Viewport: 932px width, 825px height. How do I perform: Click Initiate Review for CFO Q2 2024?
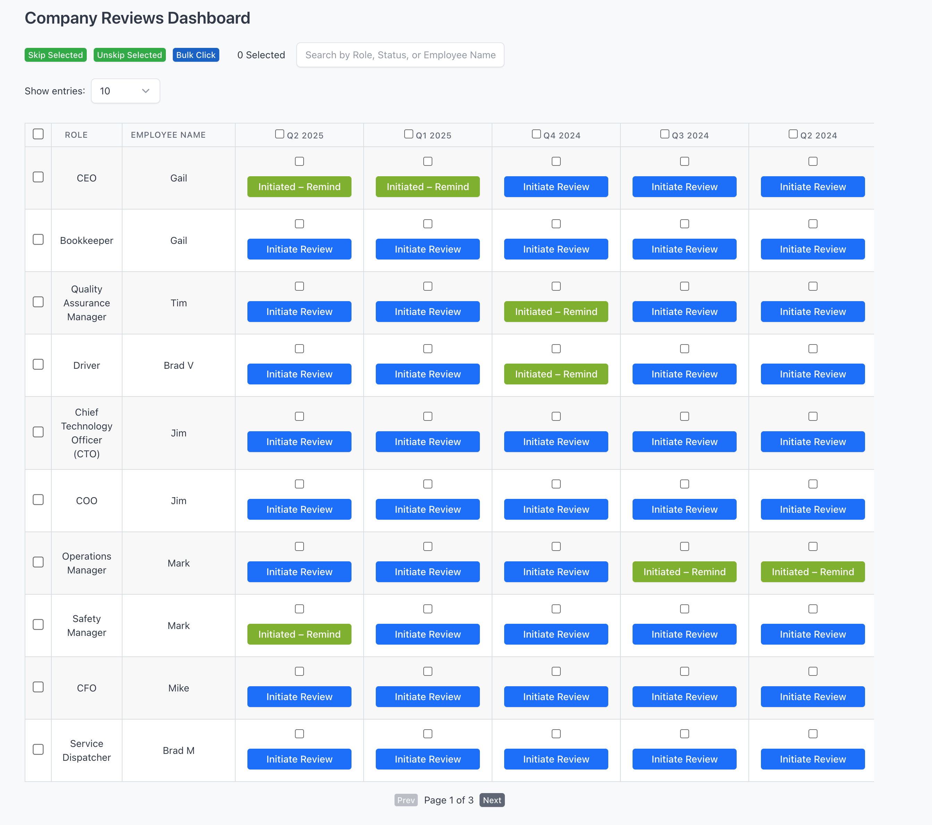[x=813, y=697]
